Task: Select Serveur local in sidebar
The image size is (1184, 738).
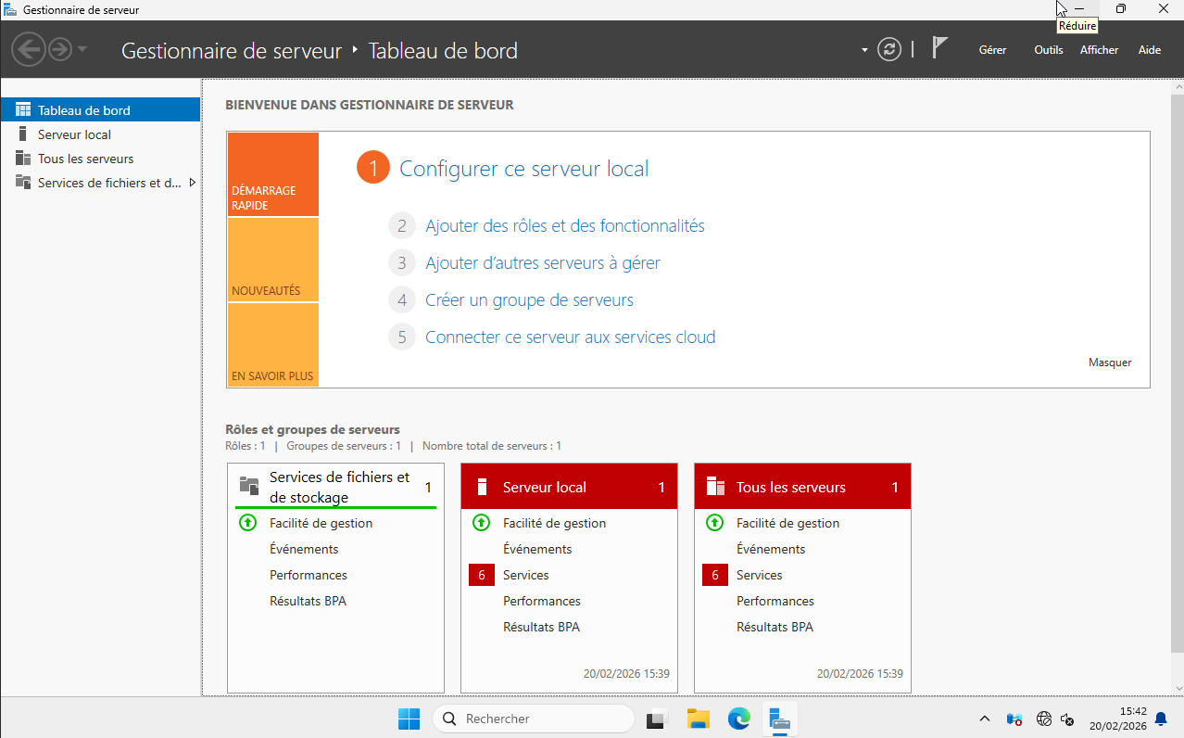Action: [74, 134]
